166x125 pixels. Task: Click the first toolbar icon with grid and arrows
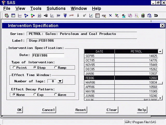tap(7, 16)
